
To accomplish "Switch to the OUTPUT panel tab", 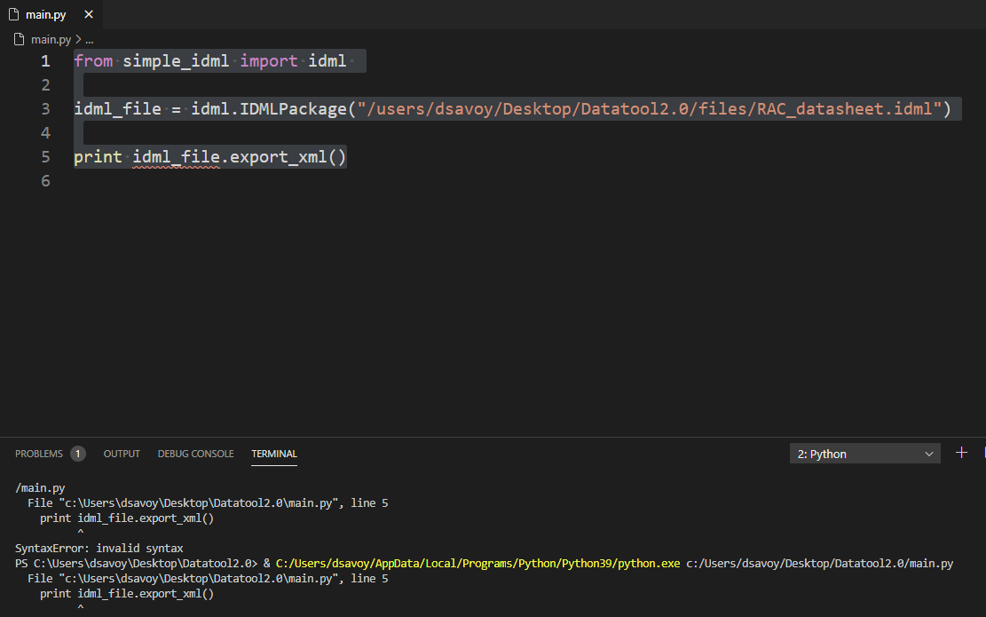I will (122, 454).
